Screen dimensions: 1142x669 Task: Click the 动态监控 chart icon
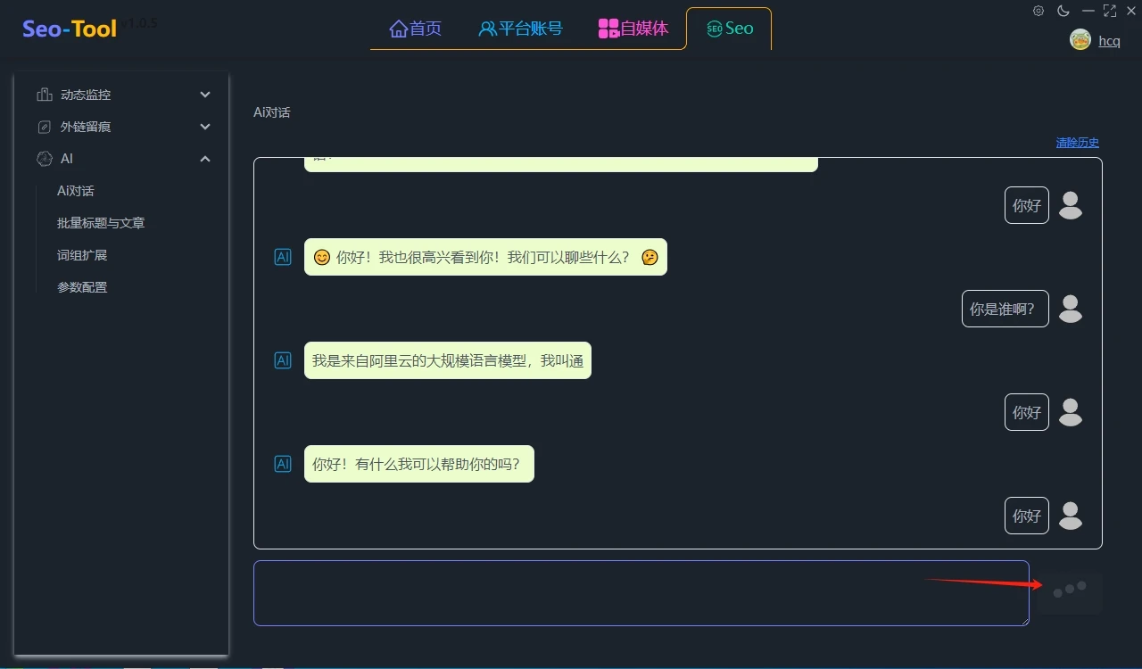pos(46,94)
